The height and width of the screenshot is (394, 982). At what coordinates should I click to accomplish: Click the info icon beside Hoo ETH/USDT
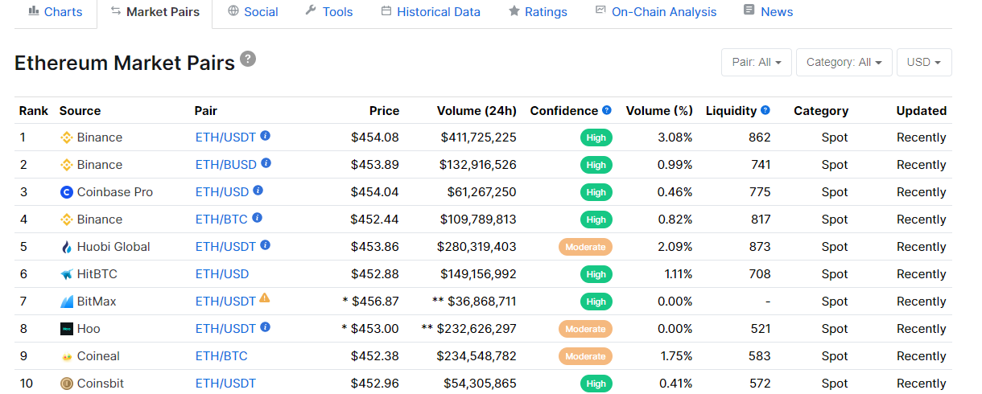coord(266,327)
